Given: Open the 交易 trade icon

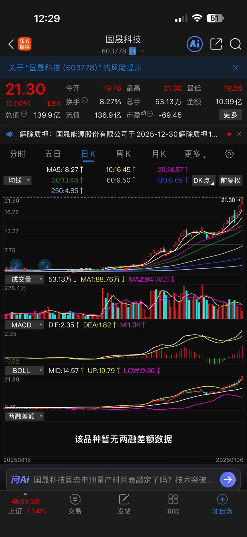Looking at the screenshot, I should tap(75, 504).
